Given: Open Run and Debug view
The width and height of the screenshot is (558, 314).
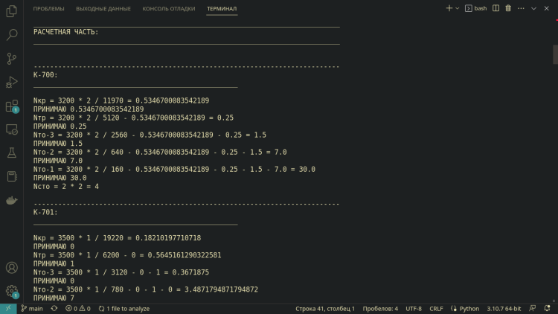Looking at the screenshot, I should pos(11,82).
